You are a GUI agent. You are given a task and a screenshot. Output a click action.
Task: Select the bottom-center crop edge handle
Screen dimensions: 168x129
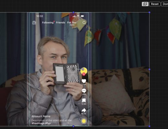73,126
